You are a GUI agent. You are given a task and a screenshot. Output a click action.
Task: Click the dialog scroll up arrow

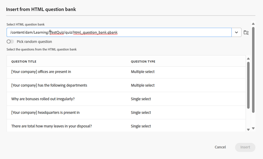pyautogui.click(x=253, y=24)
